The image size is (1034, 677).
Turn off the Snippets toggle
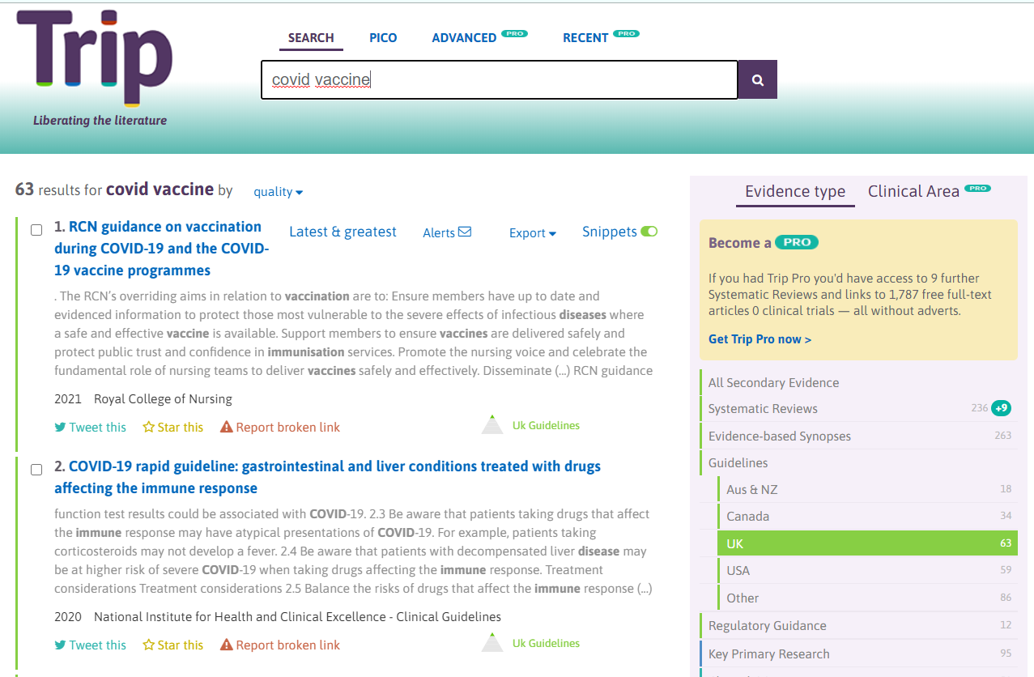pos(649,232)
